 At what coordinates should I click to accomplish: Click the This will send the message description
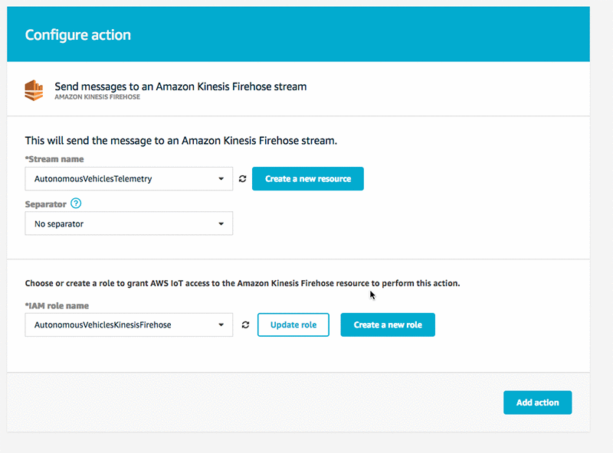pyautogui.click(x=181, y=141)
